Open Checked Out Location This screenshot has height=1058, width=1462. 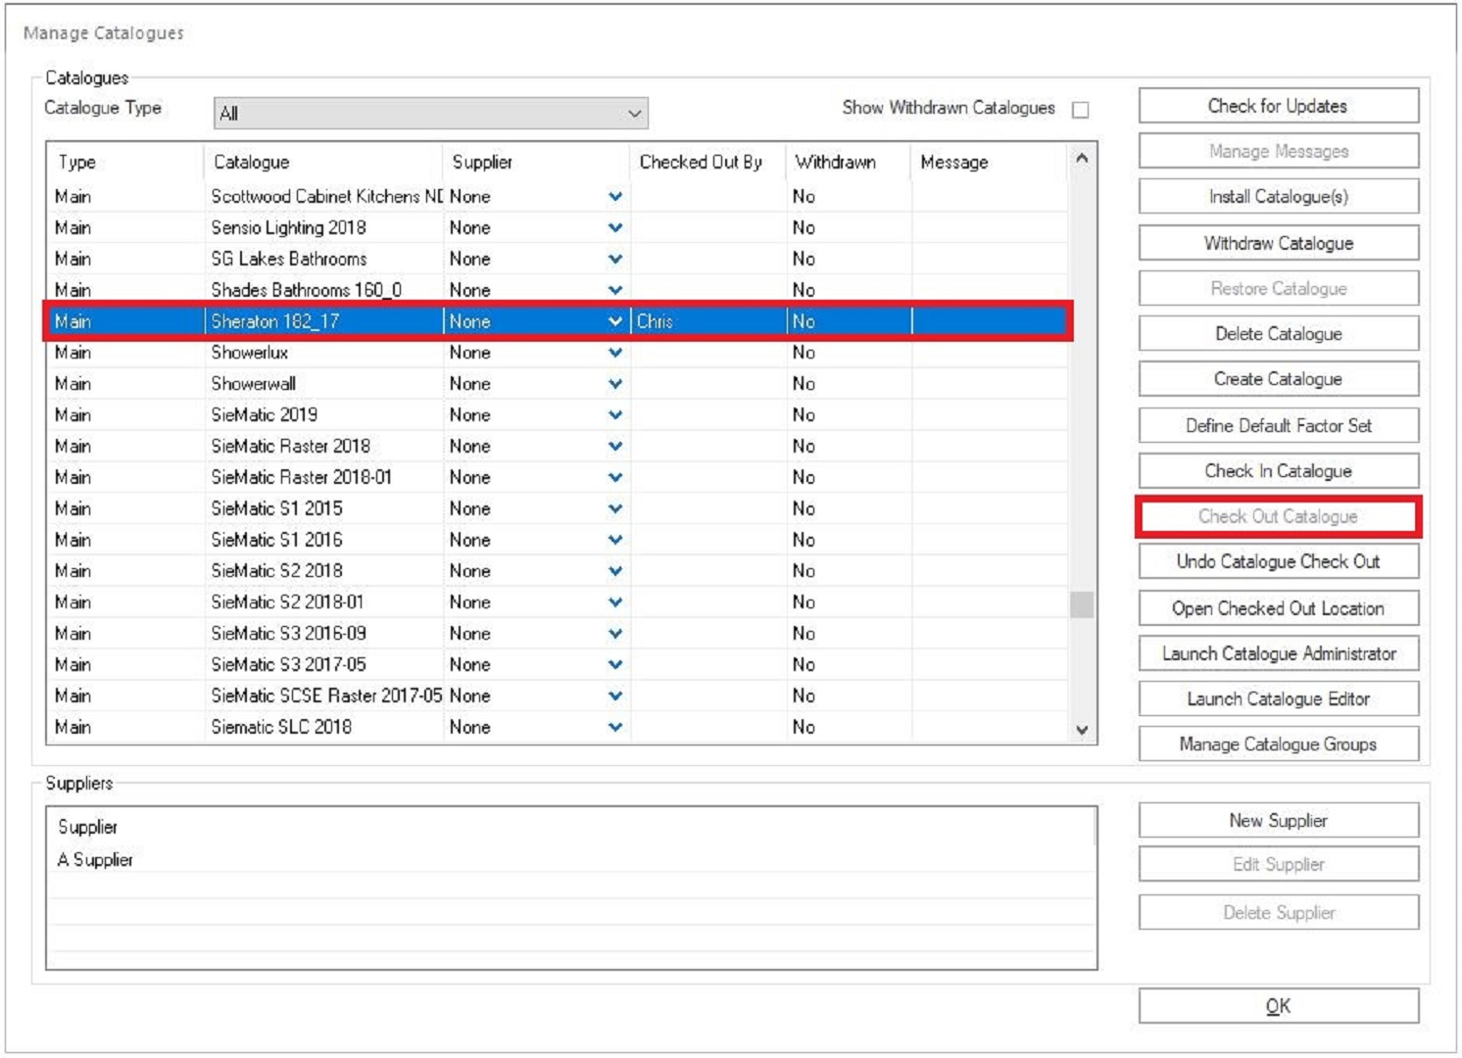point(1278,608)
